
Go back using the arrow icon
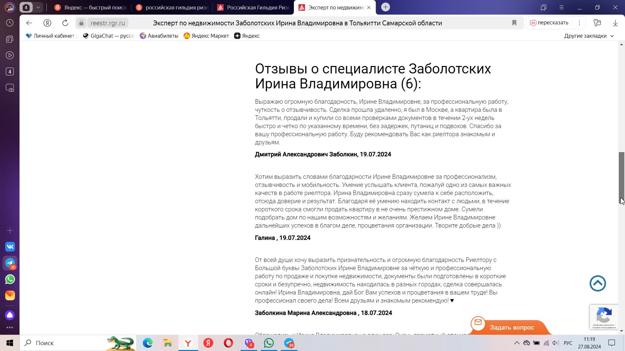[29, 23]
